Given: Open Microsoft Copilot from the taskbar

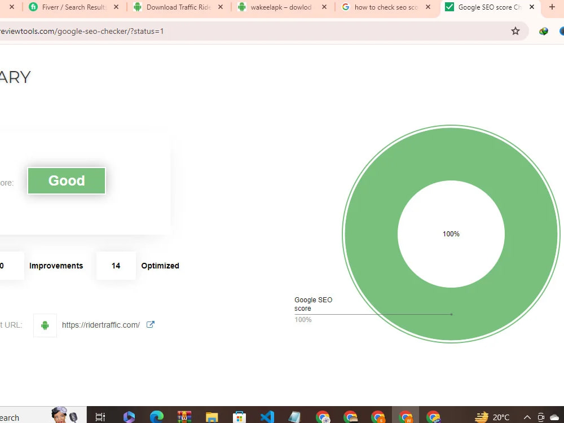Looking at the screenshot, I should (129, 417).
